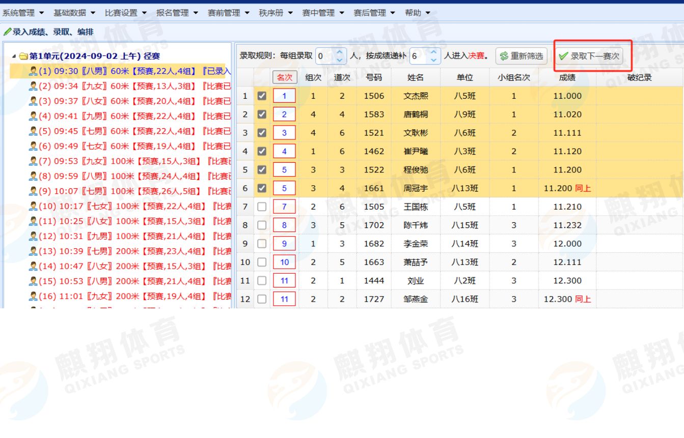Uncheck the checkbox for 文杰熙 in row 1
684x438 pixels.
click(262, 96)
